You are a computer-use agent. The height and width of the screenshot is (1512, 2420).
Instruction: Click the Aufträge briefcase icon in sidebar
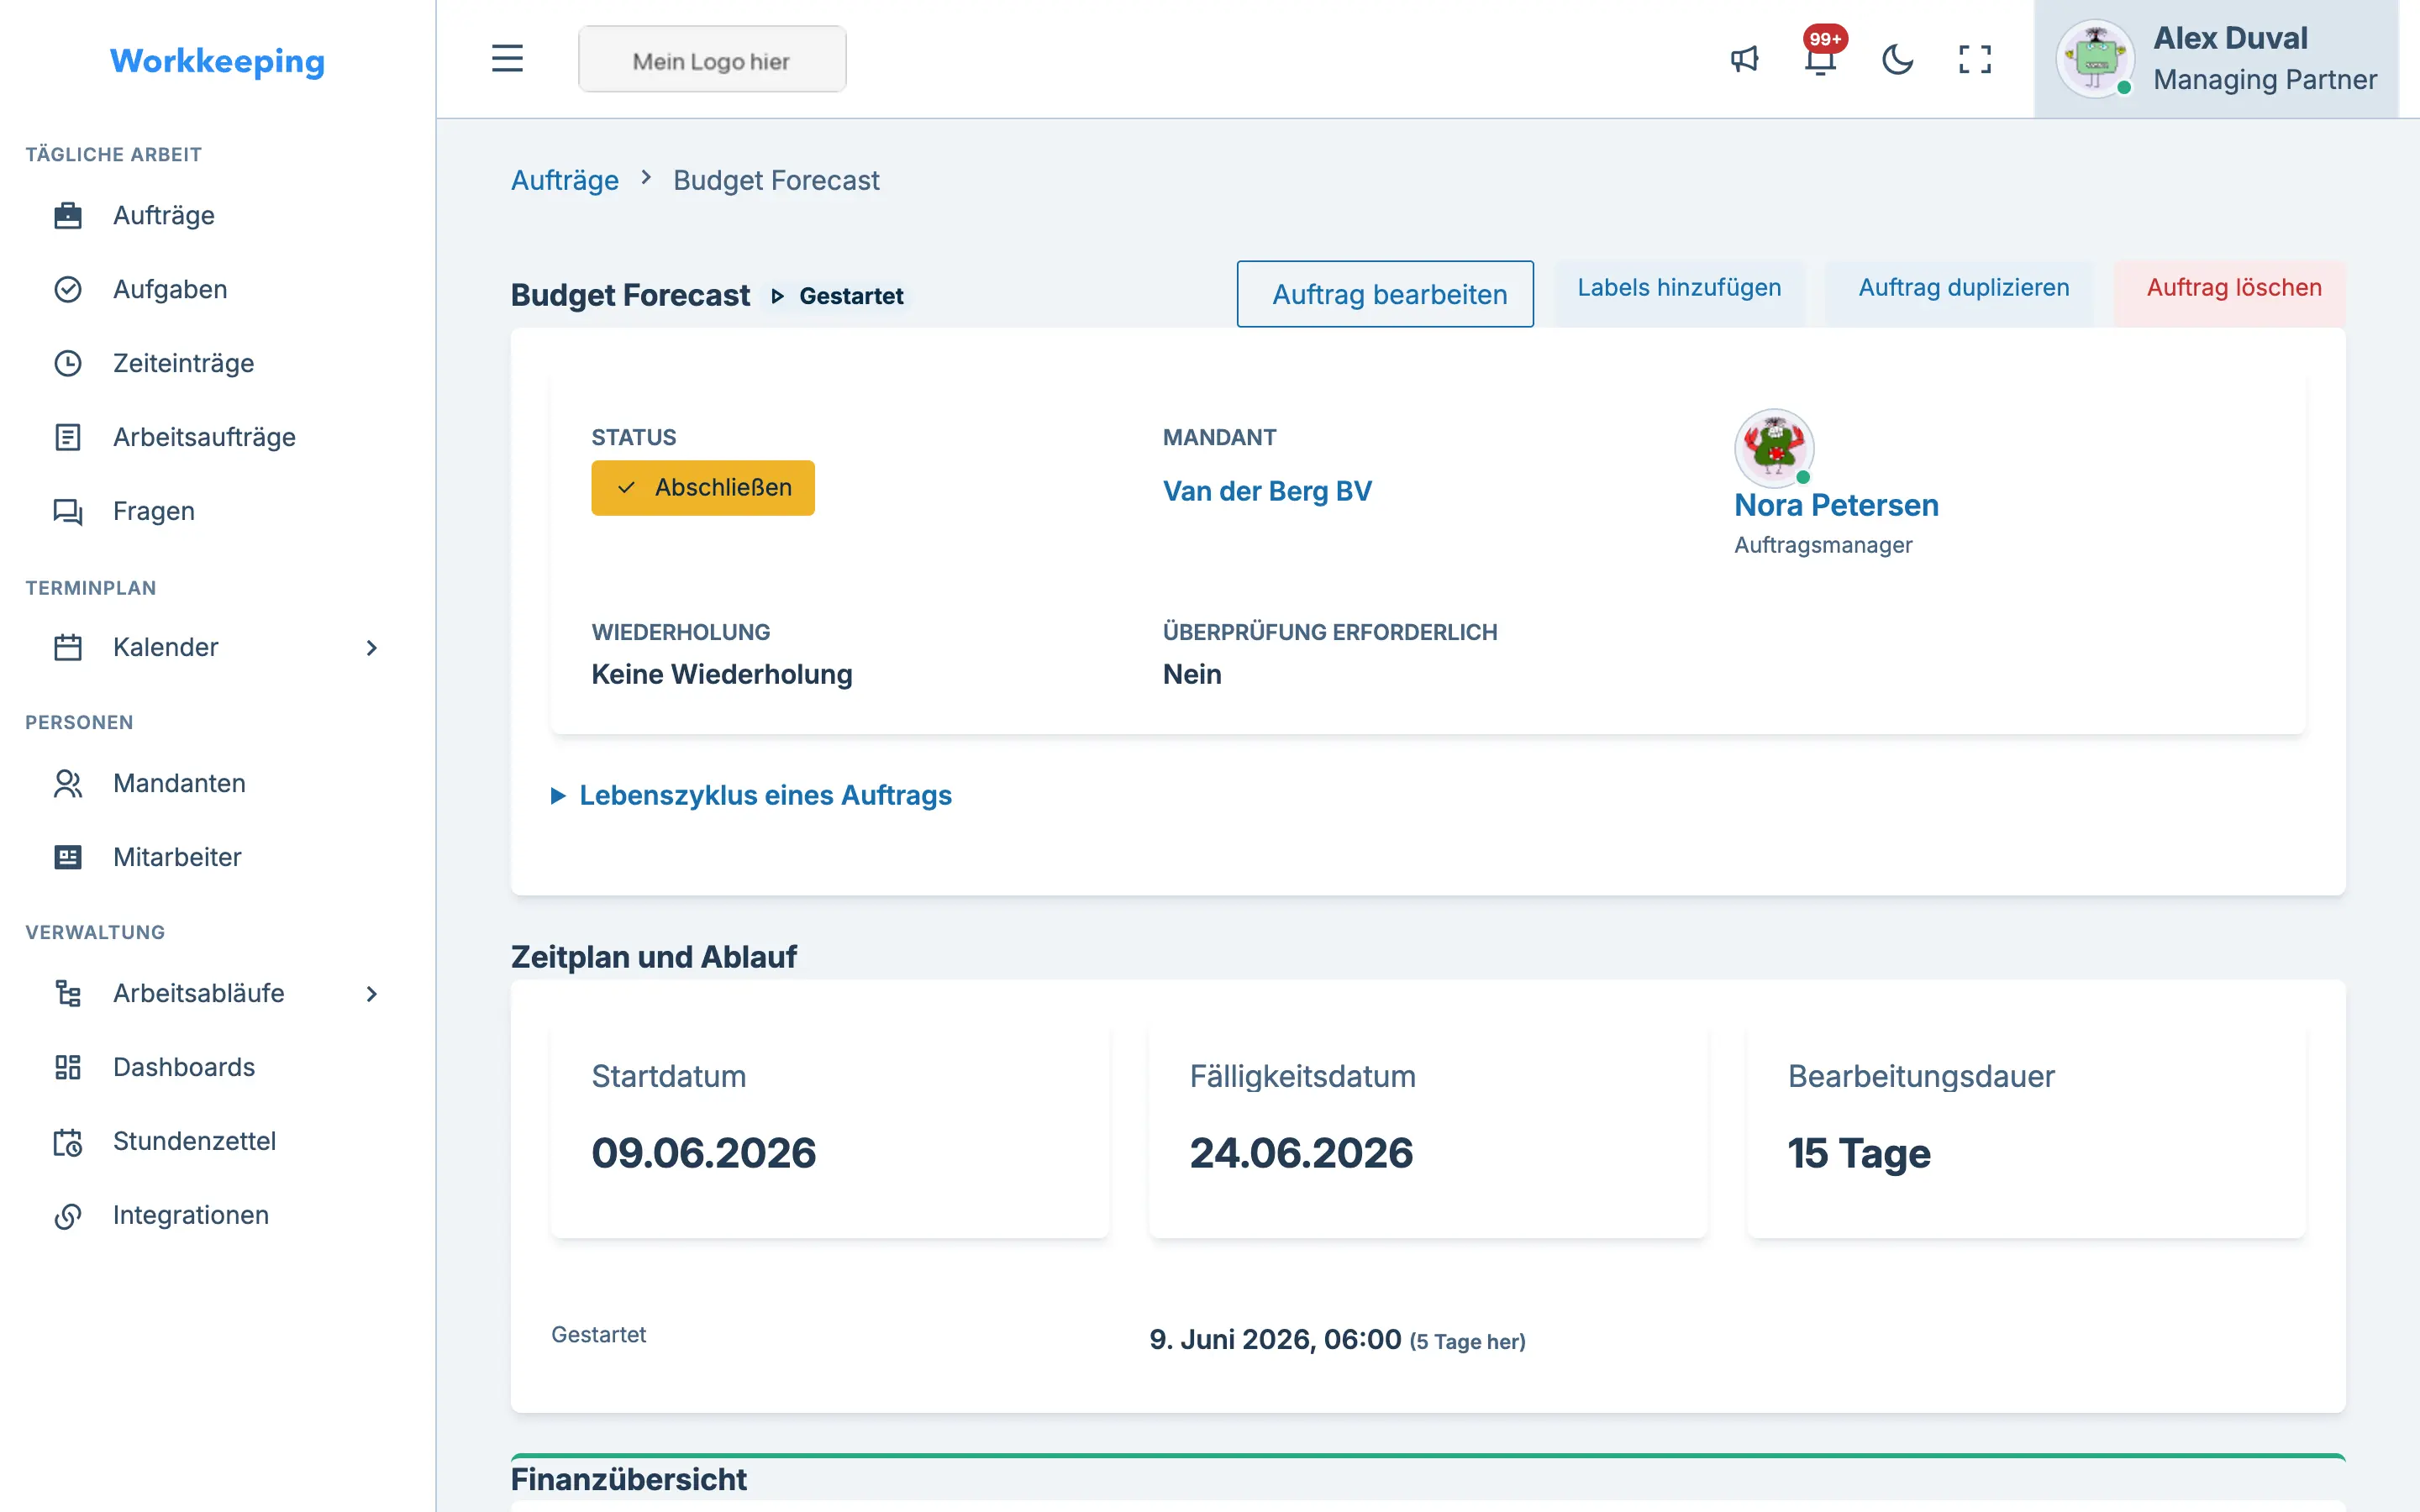(x=68, y=215)
